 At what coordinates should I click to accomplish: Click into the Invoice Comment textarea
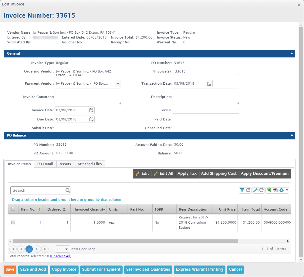coord(88,97)
